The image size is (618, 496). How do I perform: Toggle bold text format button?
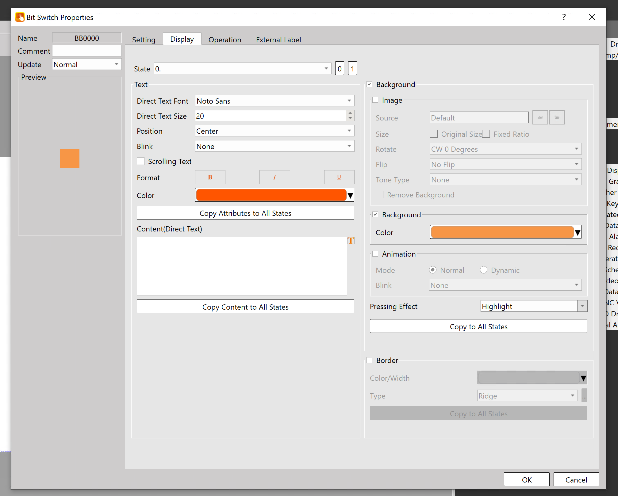tap(210, 177)
